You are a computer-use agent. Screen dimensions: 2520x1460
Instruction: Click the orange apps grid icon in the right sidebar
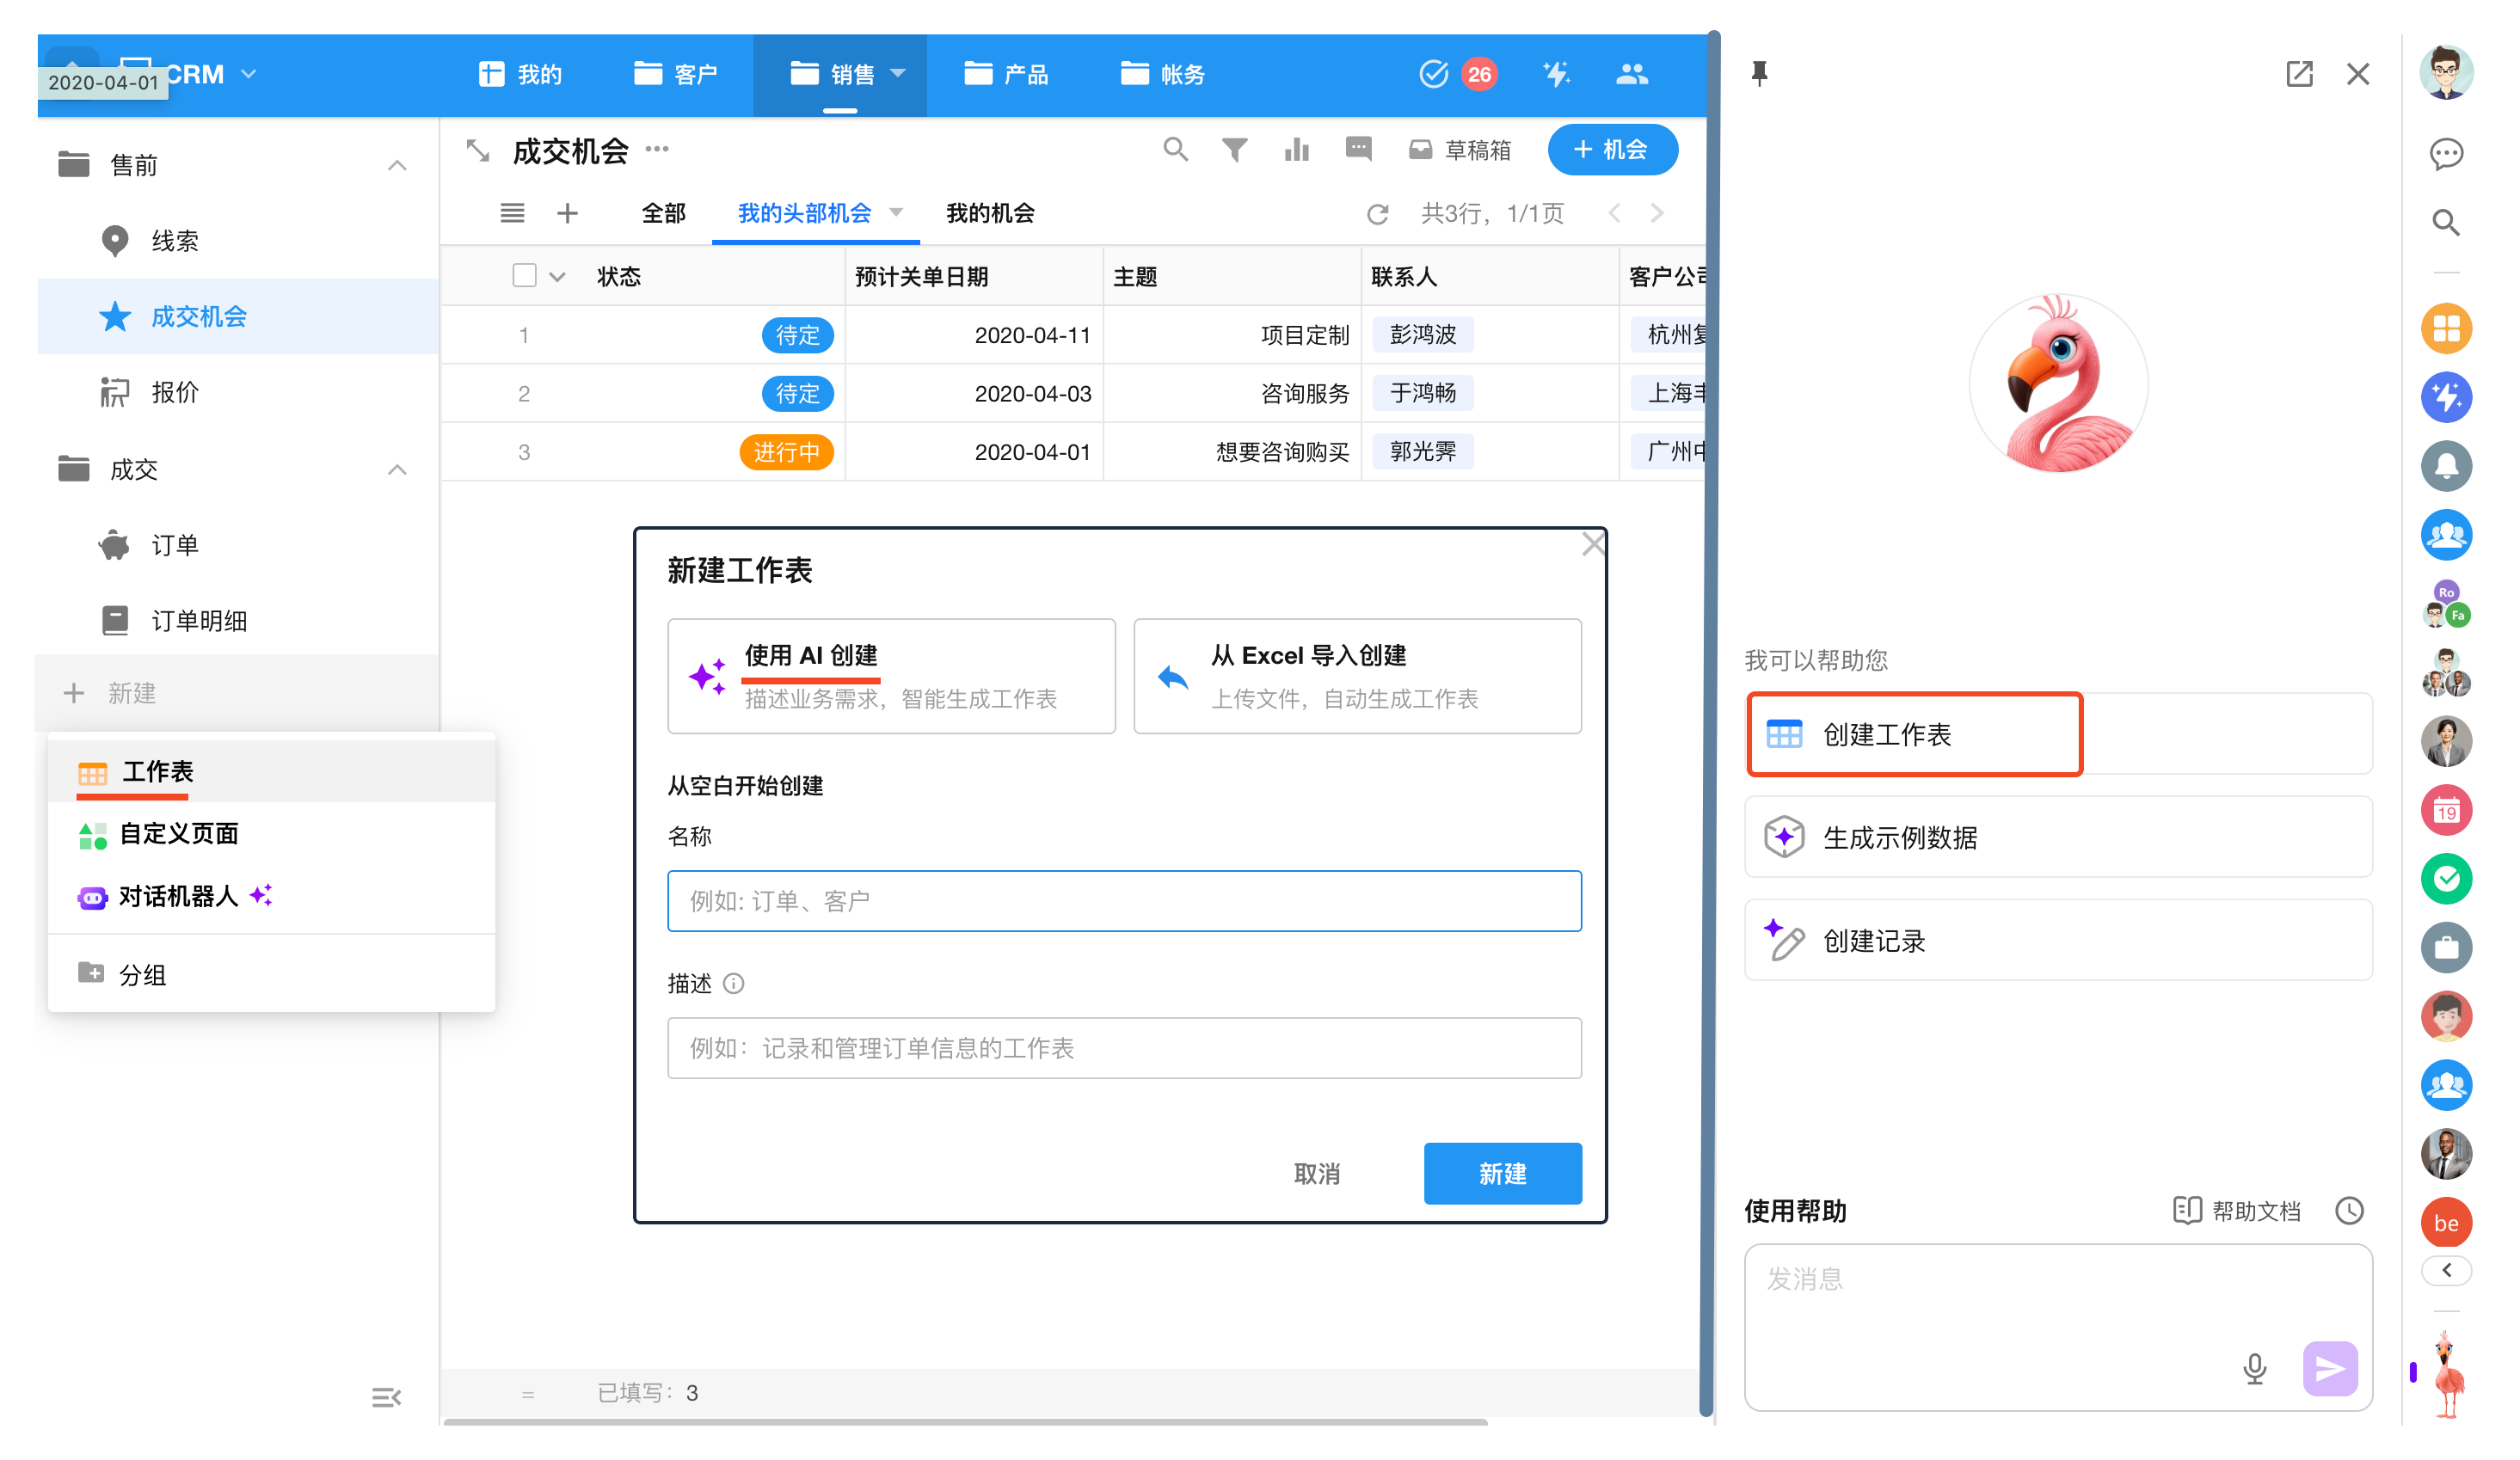click(2445, 328)
